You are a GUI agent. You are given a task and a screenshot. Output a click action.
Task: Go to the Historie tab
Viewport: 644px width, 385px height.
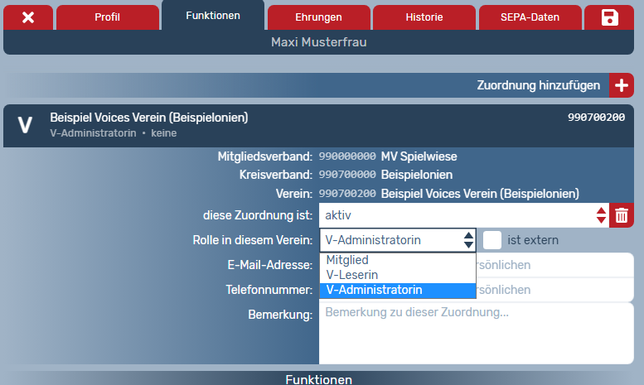(424, 17)
